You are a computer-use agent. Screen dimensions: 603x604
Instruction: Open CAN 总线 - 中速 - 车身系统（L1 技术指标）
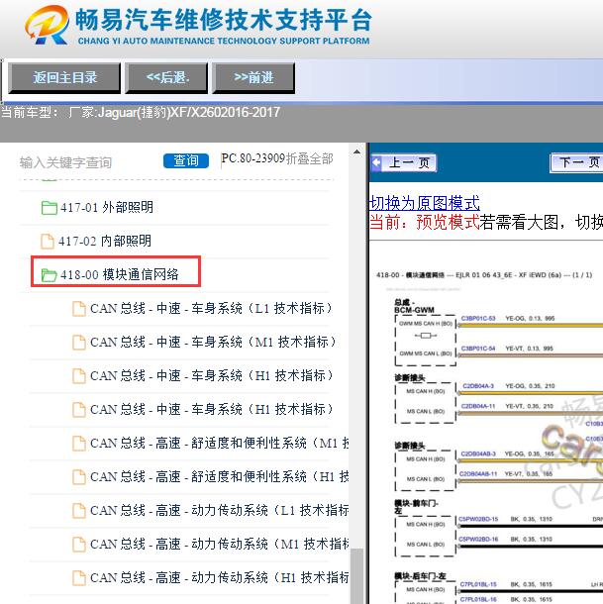(211, 308)
